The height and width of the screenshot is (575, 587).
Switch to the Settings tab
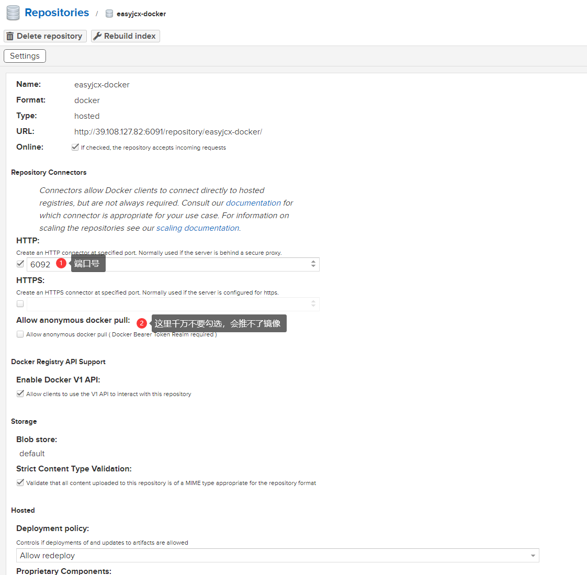tap(25, 56)
